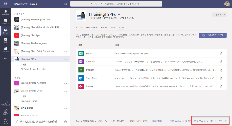Open the Files section in sidebar
The width and height of the screenshot is (232, 126).
[6, 49]
